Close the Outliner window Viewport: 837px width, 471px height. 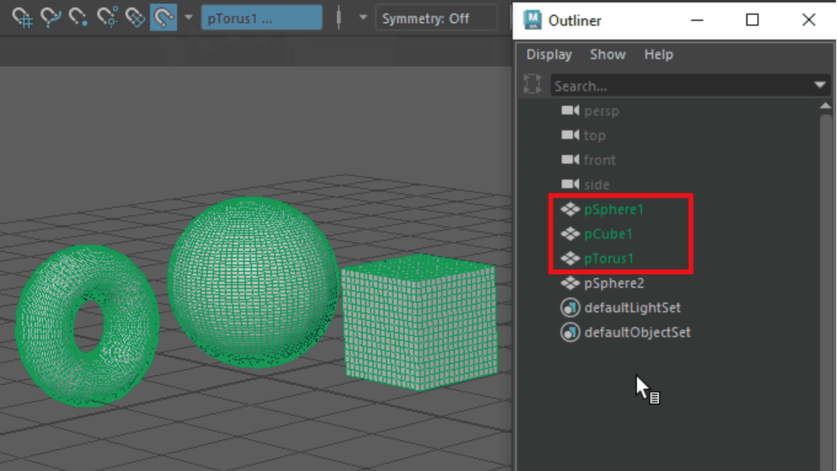tap(809, 20)
